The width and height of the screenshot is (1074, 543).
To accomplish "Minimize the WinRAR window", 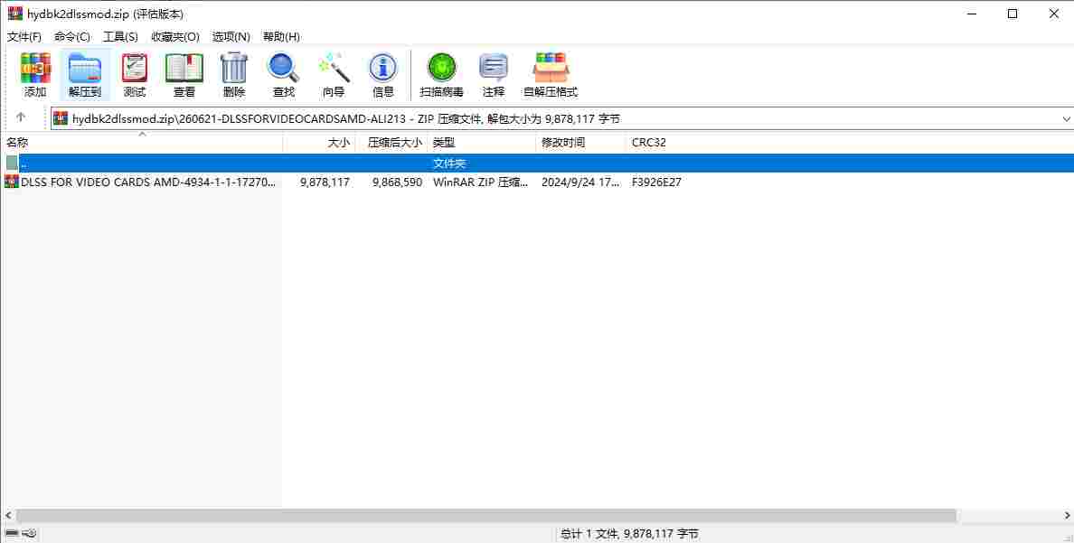I will coord(971,14).
